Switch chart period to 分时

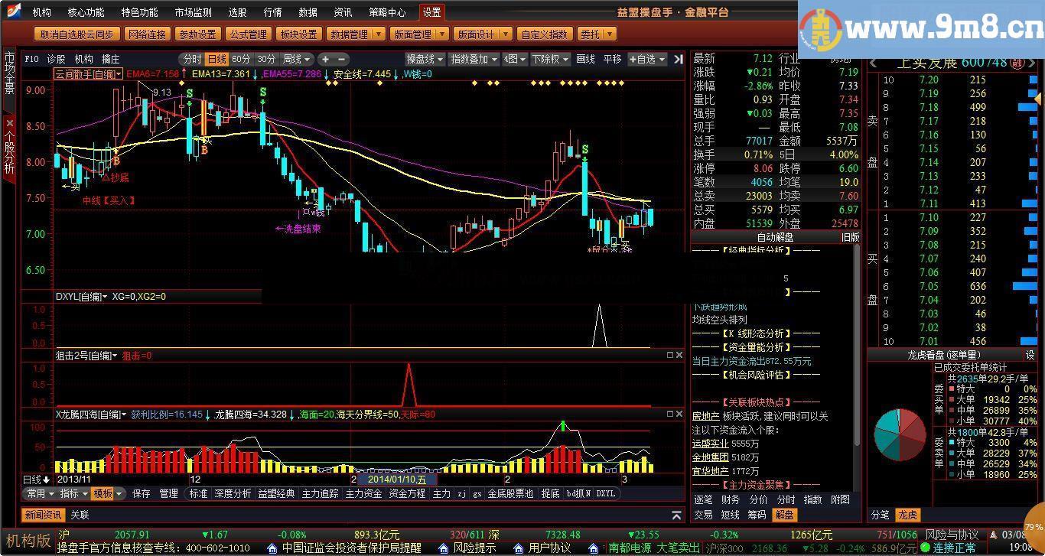tap(192, 59)
